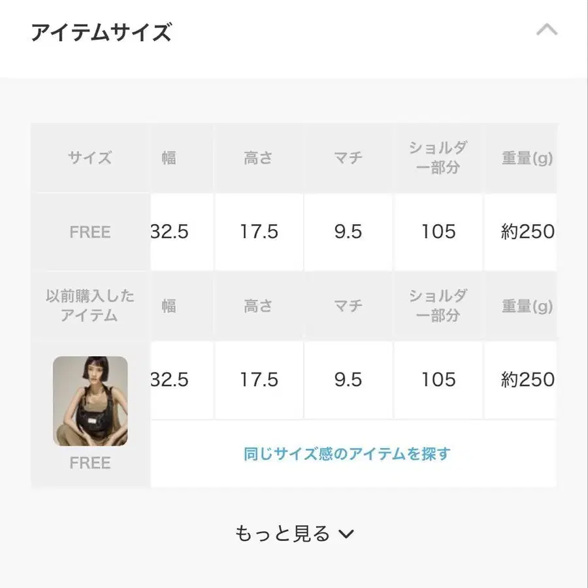This screenshot has width=588, height=588.
Task: Click 約250 weight in the purchased item row
Action: pos(527,380)
